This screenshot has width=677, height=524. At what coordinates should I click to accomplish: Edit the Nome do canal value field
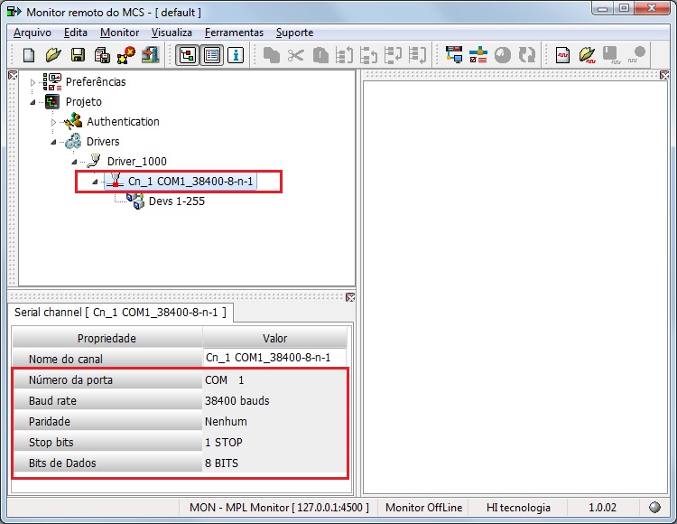(x=274, y=358)
